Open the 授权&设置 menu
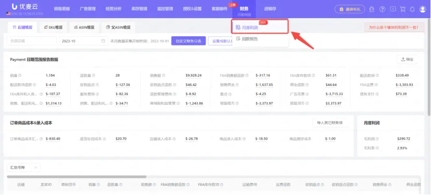 click(192, 9)
